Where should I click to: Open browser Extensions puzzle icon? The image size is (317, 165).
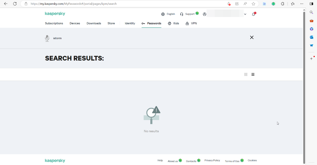coord(283,4)
